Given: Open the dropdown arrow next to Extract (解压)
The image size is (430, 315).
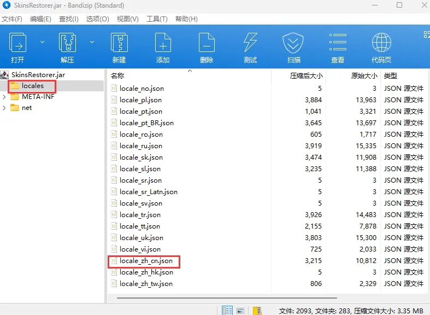Looking at the screenshot, I should (x=92, y=42).
